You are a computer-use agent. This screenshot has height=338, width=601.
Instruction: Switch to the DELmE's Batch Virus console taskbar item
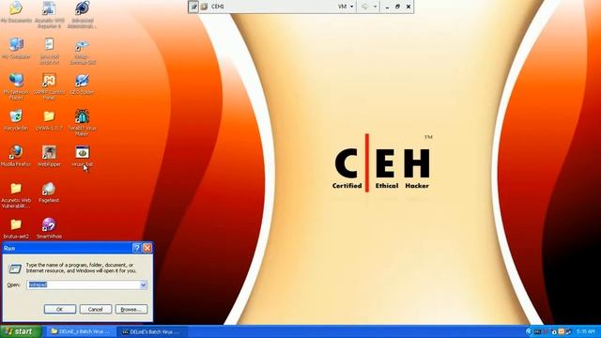(x=152, y=331)
